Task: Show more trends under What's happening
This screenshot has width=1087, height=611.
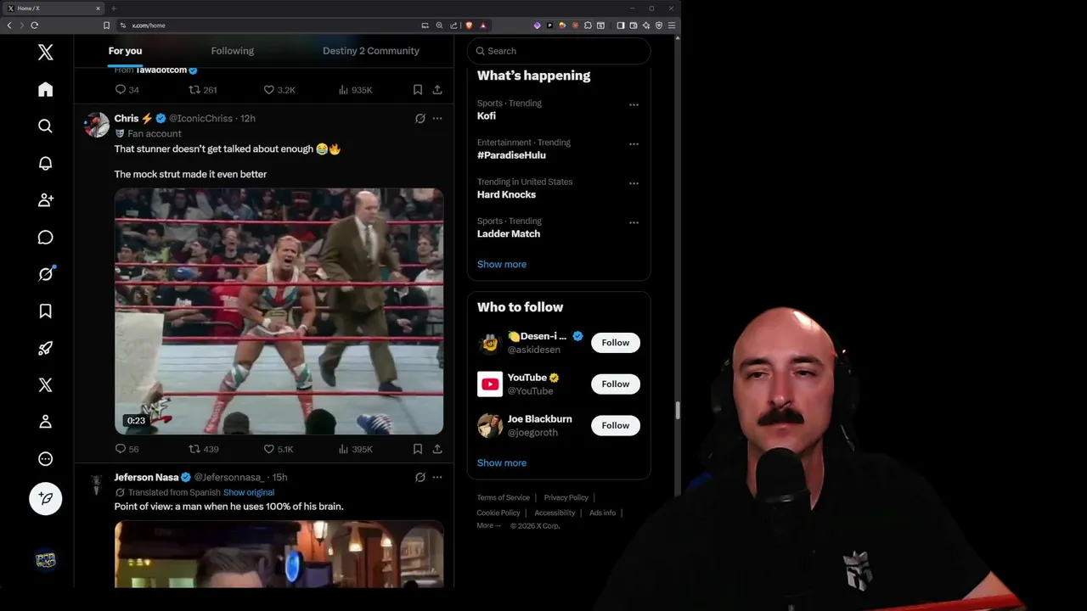Action: coord(502,264)
